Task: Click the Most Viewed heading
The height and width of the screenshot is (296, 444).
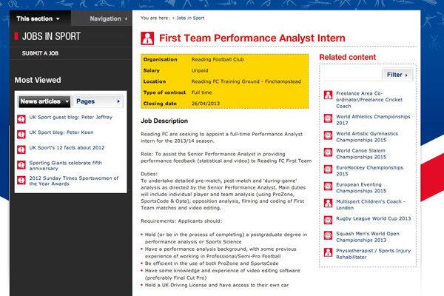Action: [x=38, y=80]
